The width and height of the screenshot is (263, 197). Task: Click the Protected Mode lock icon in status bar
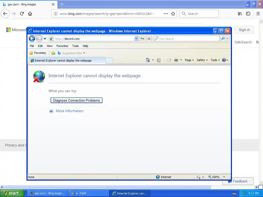pyautogui.click(x=199, y=177)
